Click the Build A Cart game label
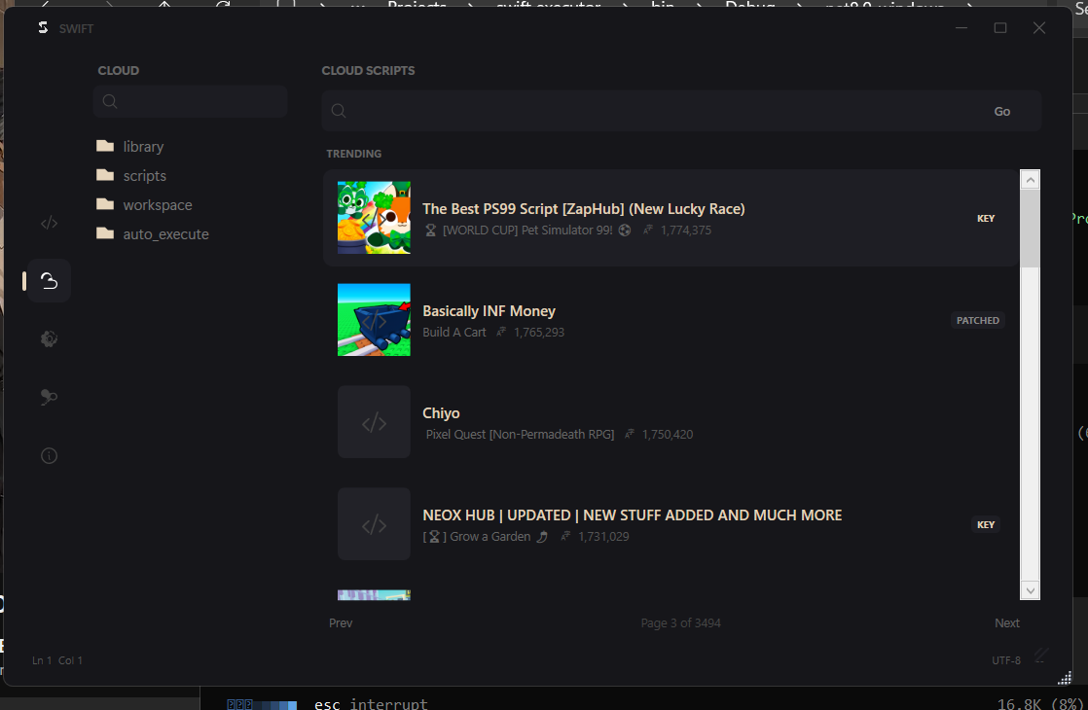 click(x=454, y=332)
